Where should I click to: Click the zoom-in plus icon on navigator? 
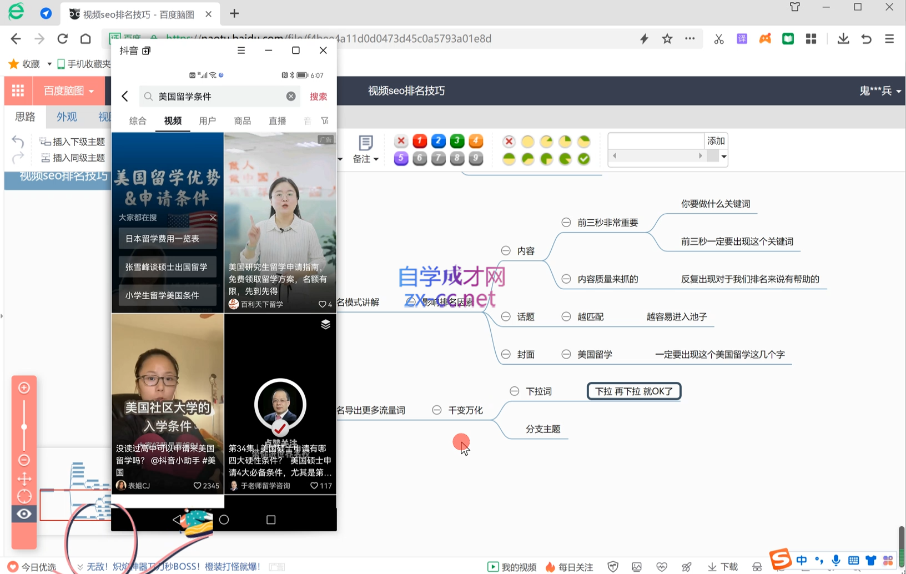click(24, 387)
